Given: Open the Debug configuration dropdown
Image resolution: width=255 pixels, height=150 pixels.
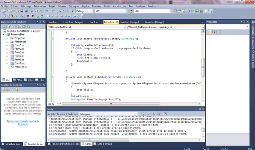Looking at the screenshot, I should 92,11.
